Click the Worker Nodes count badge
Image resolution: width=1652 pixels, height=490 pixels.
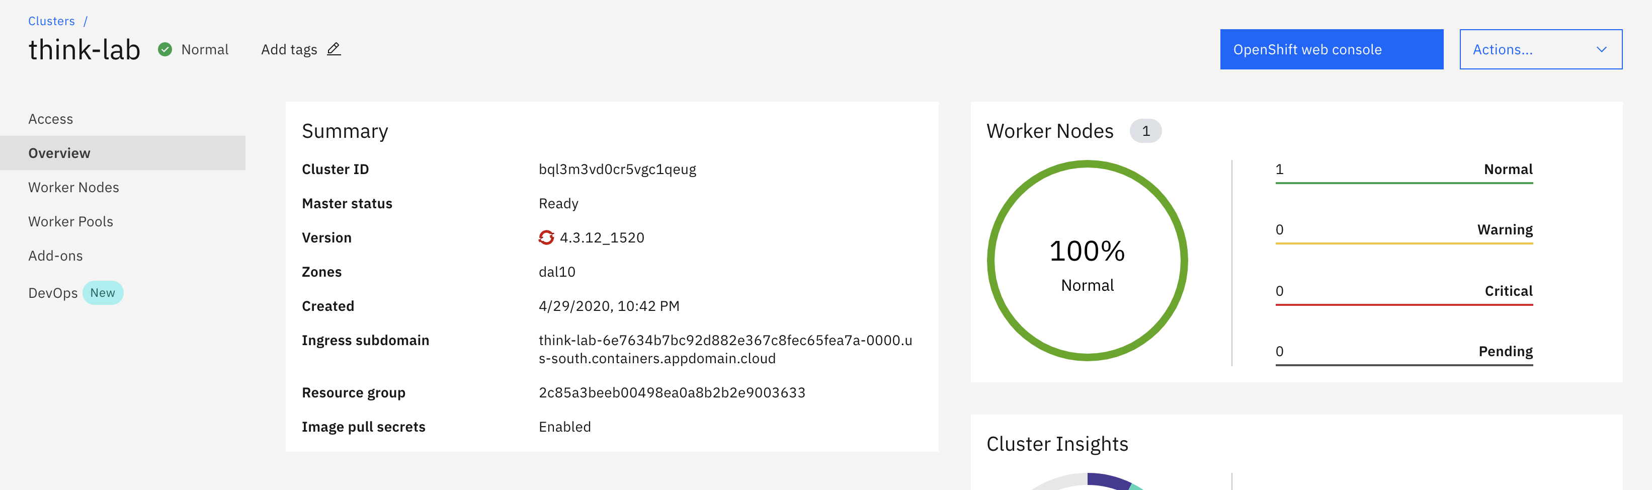click(1145, 131)
